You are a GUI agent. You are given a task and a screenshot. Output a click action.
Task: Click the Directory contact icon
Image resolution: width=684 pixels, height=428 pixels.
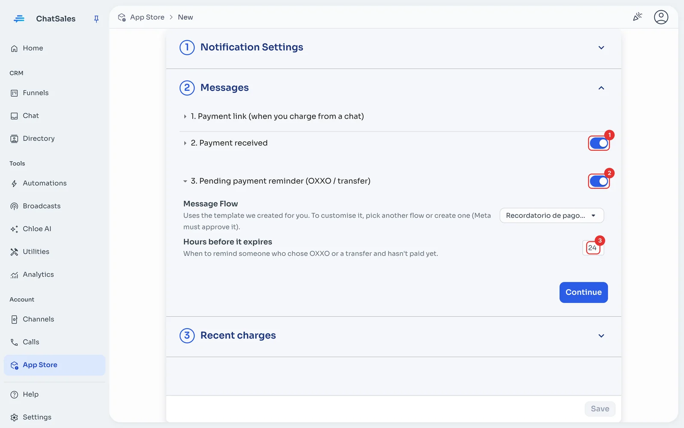(14, 139)
